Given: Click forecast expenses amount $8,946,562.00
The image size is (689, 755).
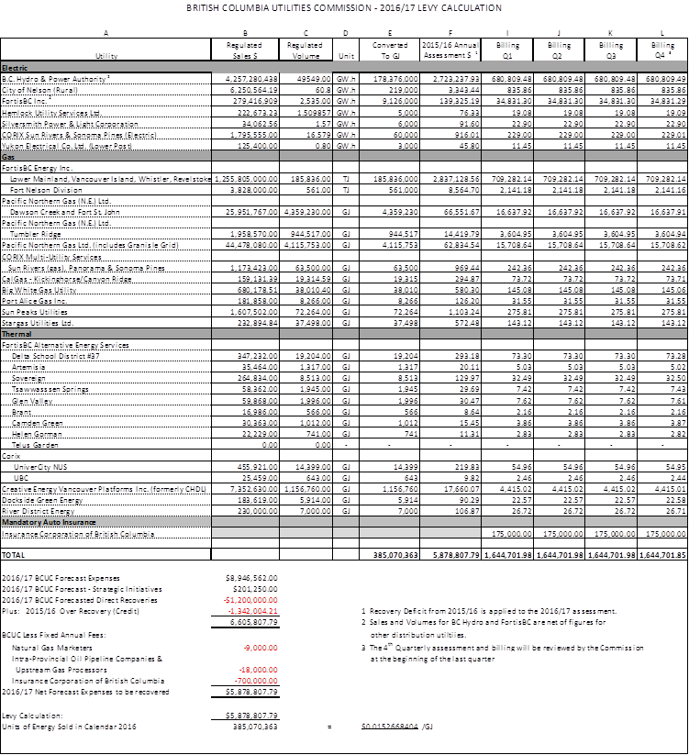Looking at the screenshot, I should [251, 578].
